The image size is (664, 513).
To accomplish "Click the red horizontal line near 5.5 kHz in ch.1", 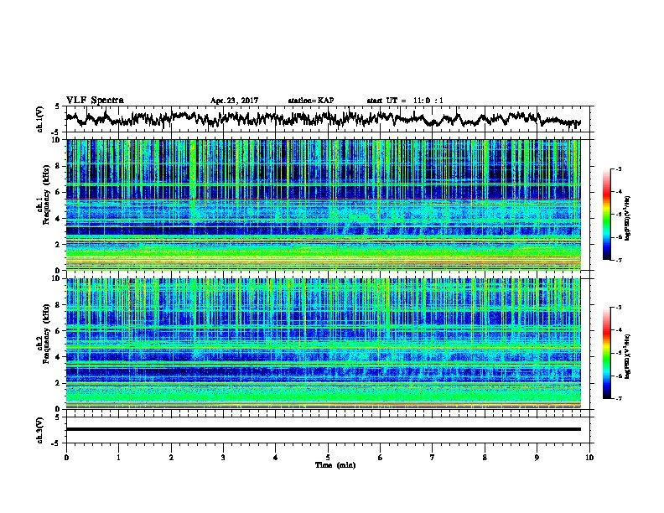I will 324,199.
